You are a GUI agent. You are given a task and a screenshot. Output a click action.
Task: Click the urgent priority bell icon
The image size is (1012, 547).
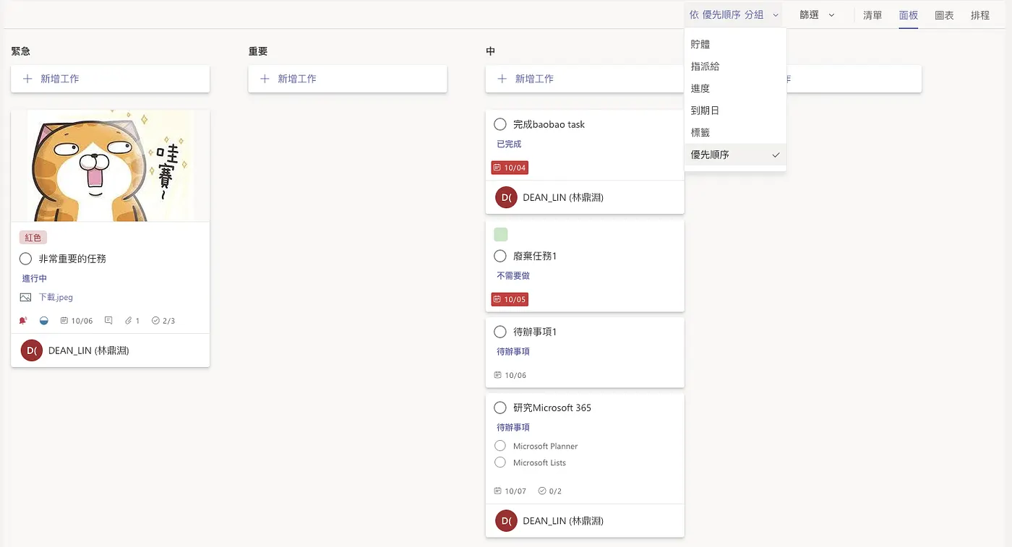click(x=23, y=320)
